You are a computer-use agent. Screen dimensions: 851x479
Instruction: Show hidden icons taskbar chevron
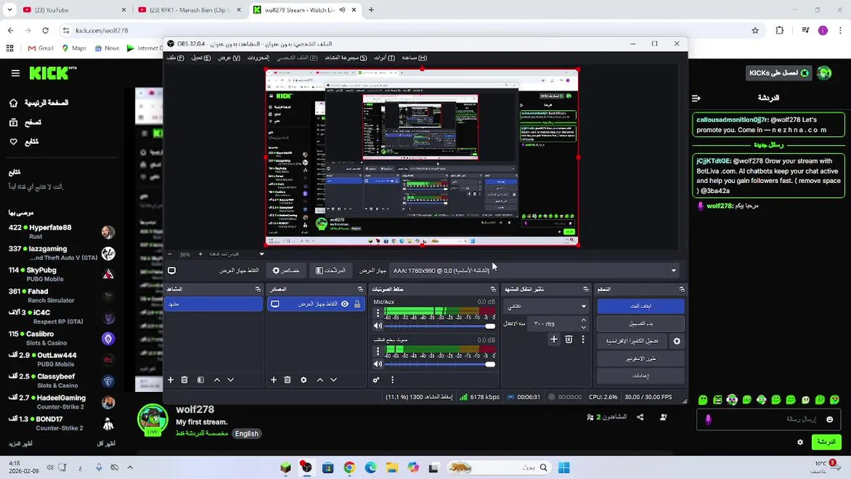[x=130, y=467]
